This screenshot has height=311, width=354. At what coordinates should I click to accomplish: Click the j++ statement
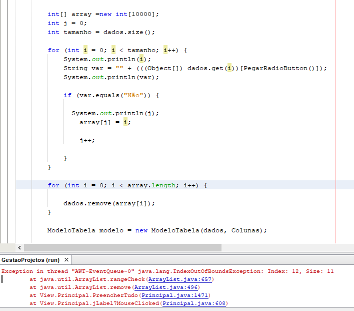tap(87, 140)
